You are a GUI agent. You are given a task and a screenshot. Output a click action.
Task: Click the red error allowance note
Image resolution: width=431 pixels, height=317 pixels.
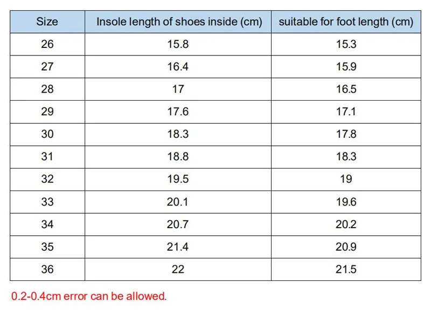tap(89, 296)
